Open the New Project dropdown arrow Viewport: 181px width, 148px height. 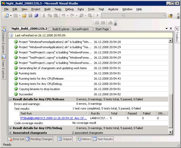[x=11, y=15]
